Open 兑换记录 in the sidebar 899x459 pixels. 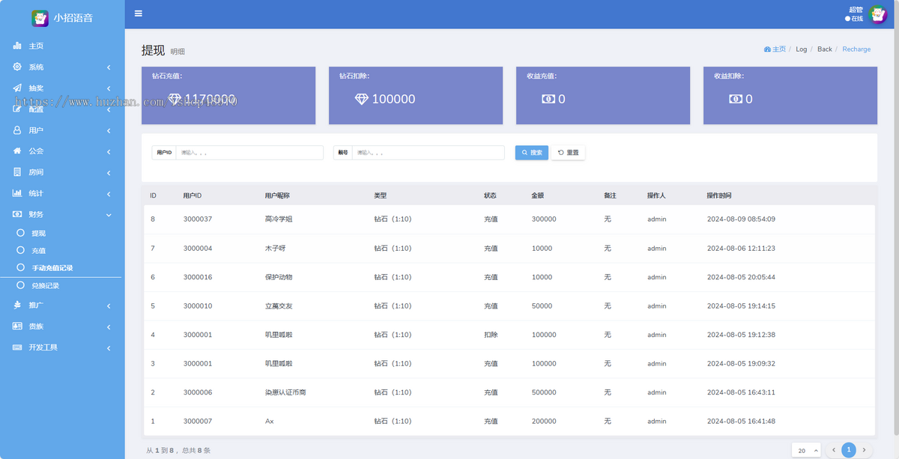click(x=45, y=286)
